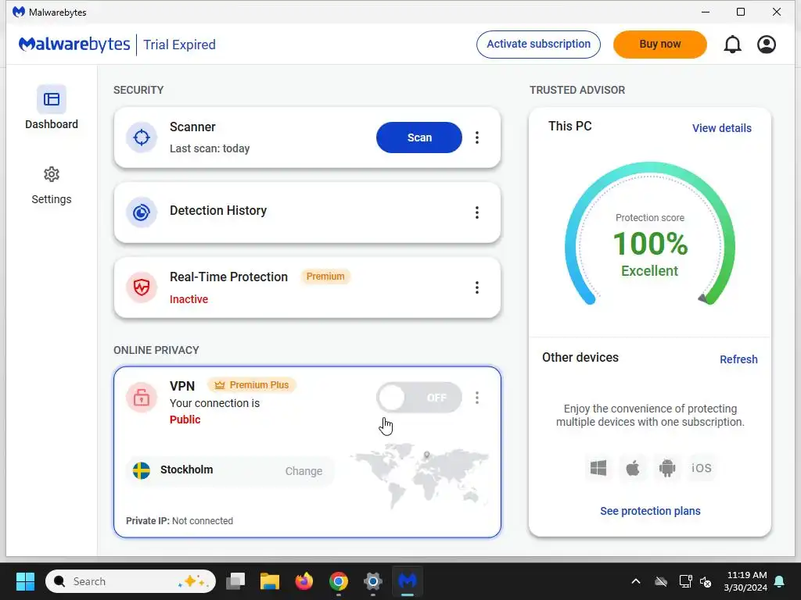Click the VPN world map
This screenshot has height=600, width=801.
(x=420, y=474)
